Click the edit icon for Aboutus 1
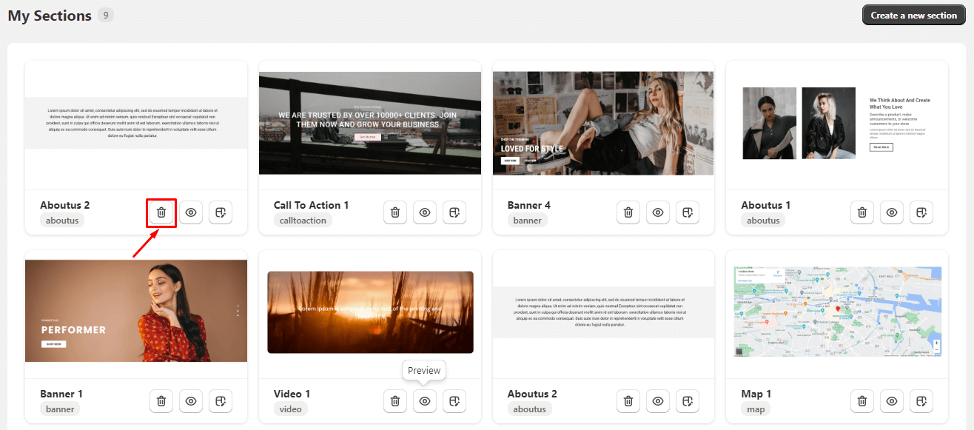This screenshot has width=974, height=430. point(921,212)
